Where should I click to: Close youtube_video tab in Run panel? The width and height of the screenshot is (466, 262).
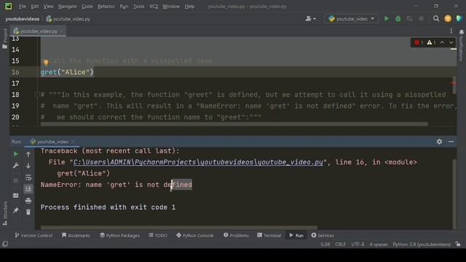click(x=73, y=142)
